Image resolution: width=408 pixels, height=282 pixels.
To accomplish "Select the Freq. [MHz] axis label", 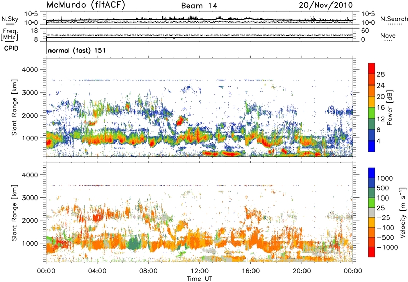I will (x=10, y=35).
